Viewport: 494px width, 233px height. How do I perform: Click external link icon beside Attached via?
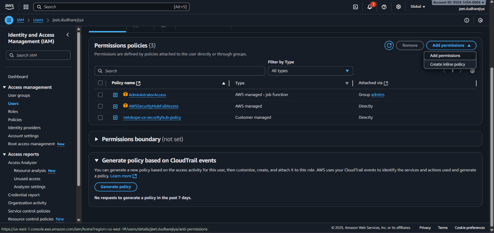(x=386, y=83)
